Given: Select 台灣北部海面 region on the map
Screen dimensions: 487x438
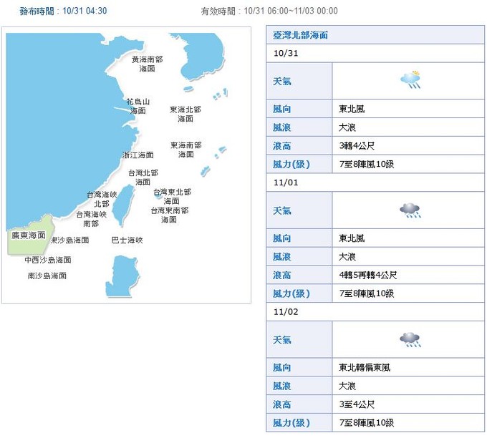Looking at the screenshot, I should (x=143, y=177).
